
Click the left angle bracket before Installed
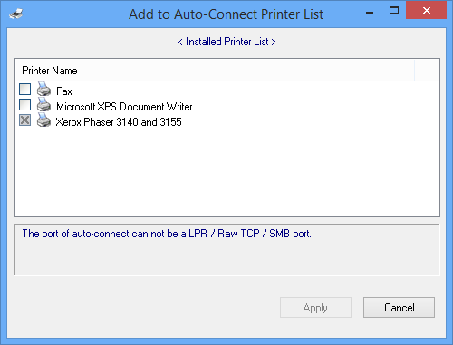click(x=180, y=42)
